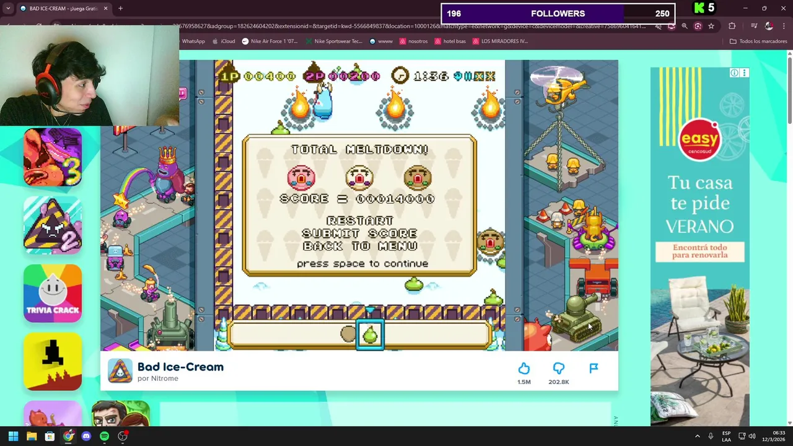Open the browser extensions puzzle icon
The image size is (793, 446).
tap(732, 26)
